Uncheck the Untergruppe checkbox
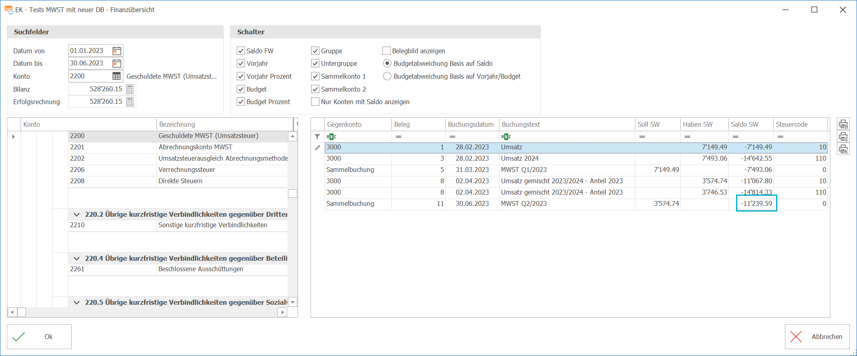This screenshot has width=857, height=356. click(315, 63)
